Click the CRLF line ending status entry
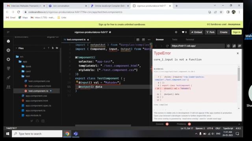The image size is (252, 141). (218, 128)
